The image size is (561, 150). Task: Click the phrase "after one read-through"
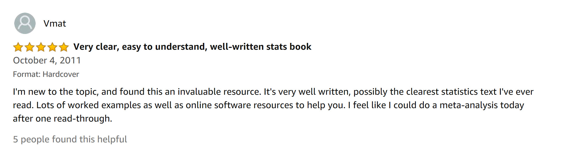point(62,119)
